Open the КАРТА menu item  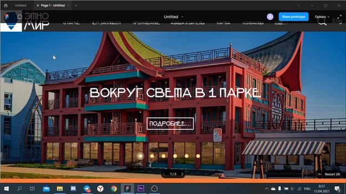(x=223, y=23)
